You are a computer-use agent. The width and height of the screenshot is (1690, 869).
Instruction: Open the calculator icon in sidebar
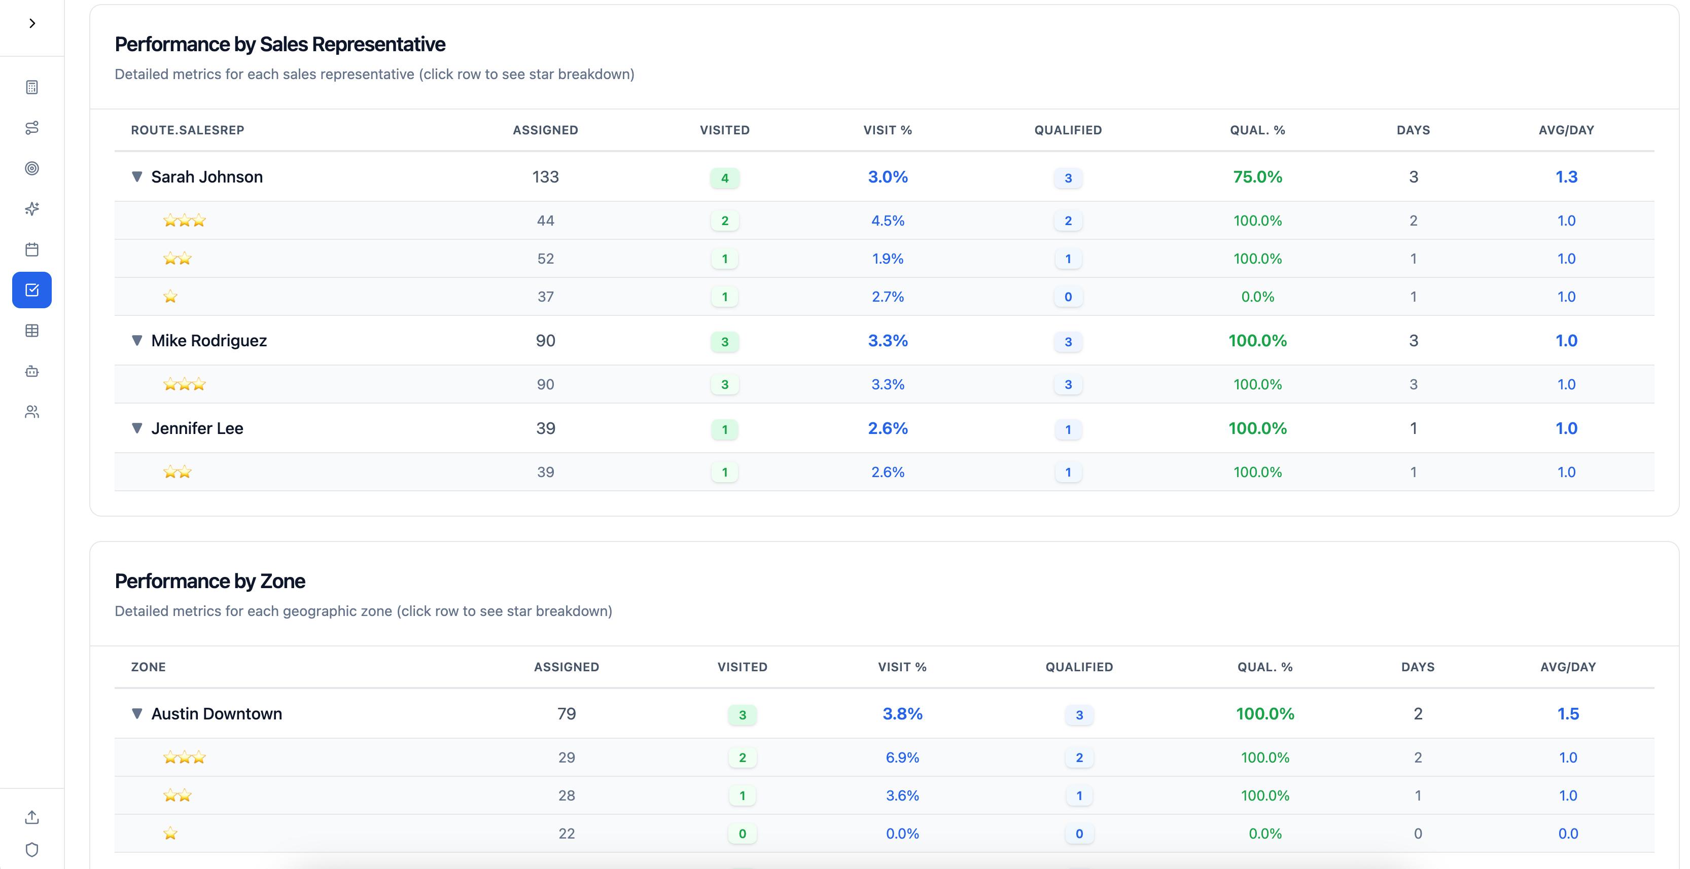(31, 87)
